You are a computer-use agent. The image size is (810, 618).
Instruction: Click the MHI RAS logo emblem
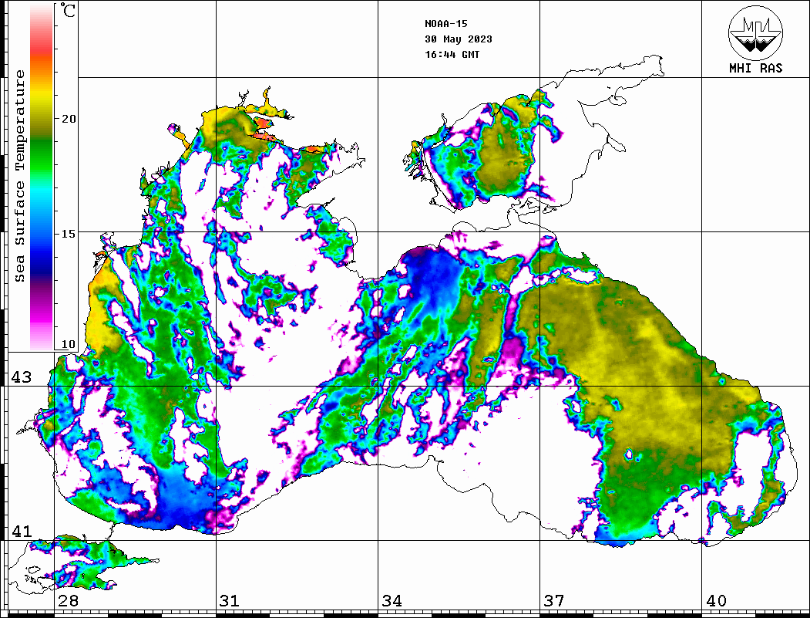click(756, 32)
